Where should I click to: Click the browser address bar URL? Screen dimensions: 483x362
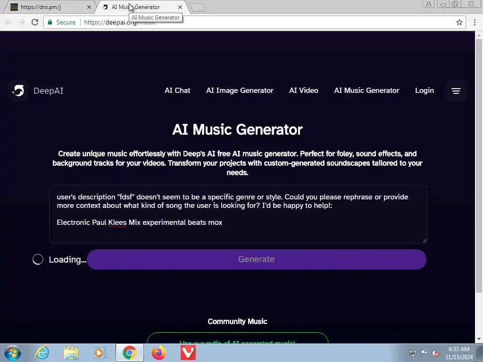pyautogui.click(x=120, y=22)
